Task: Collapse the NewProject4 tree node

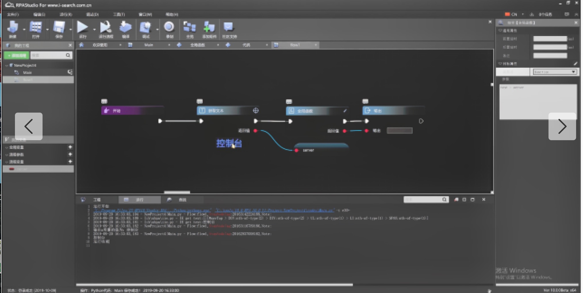Action: [x=7, y=65]
